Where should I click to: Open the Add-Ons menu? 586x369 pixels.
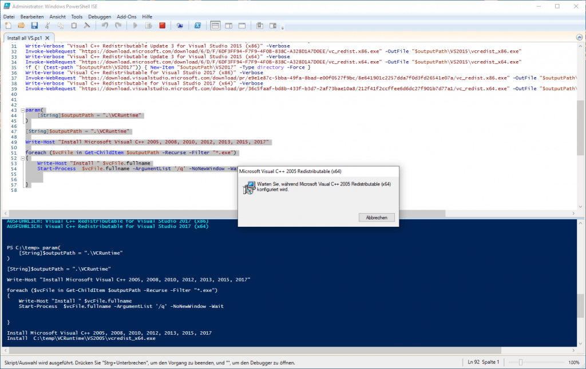[126, 17]
